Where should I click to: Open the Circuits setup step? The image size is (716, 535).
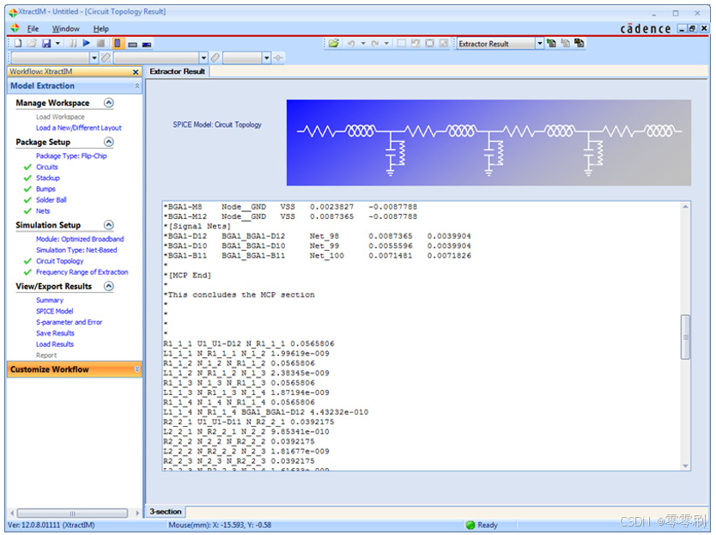pyautogui.click(x=47, y=167)
